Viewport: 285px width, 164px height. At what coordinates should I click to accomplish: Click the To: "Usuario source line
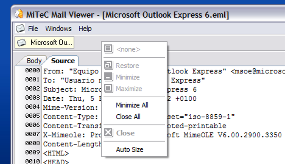72,80
